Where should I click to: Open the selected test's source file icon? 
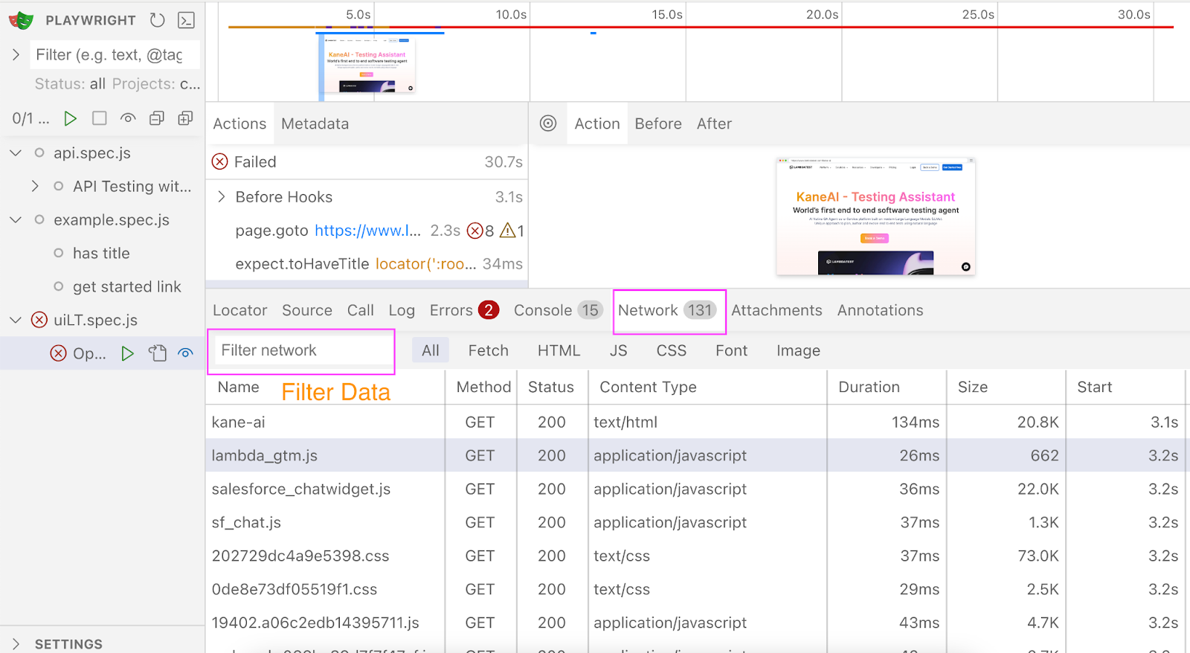[157, 353]
